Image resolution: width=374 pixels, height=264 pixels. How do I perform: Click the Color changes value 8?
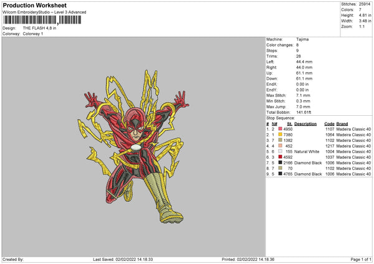point(297,45)
